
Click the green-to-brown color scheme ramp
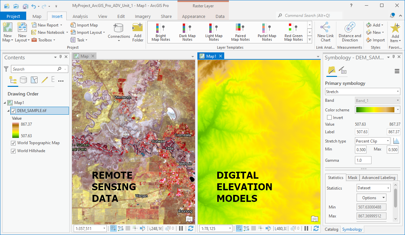375,110
